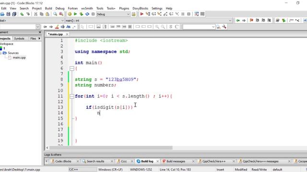307x172 pixels.
Task: Click the search text input field
Action: click(x=197, y=27)
